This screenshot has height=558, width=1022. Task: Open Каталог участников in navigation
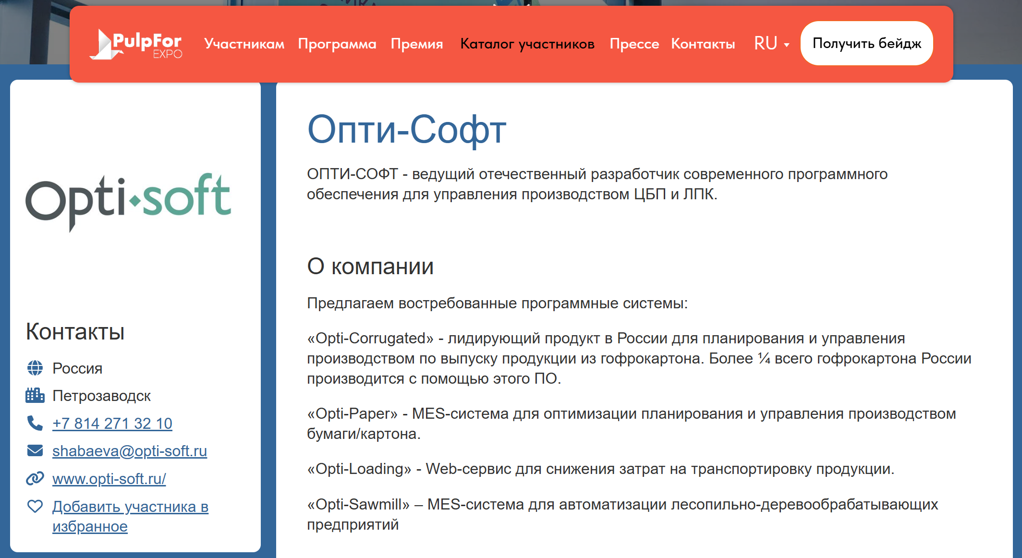[x=527, y=44]
